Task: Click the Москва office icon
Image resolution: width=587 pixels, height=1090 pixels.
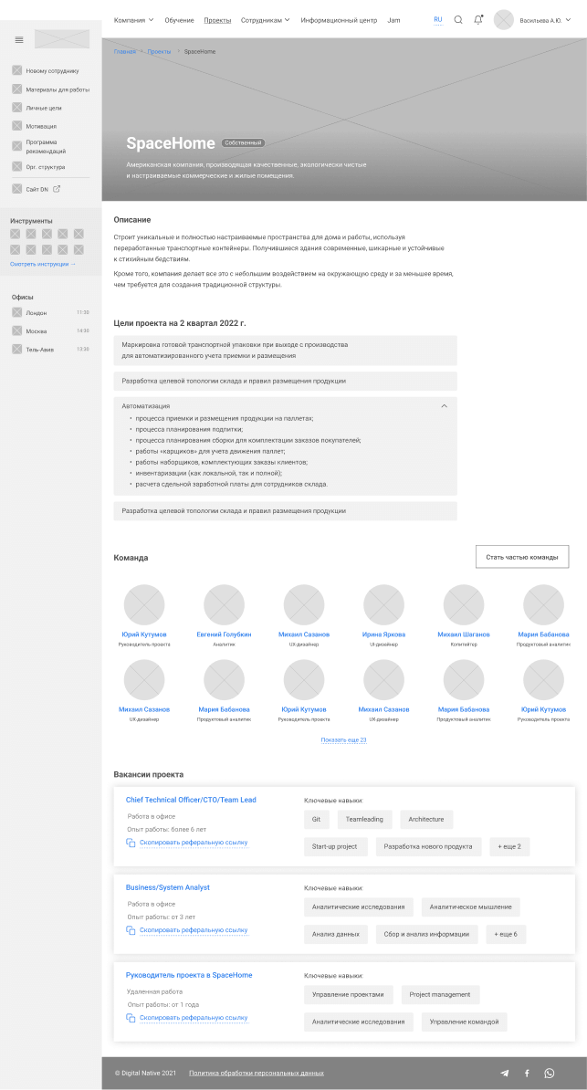Action: tap(16, 330)
